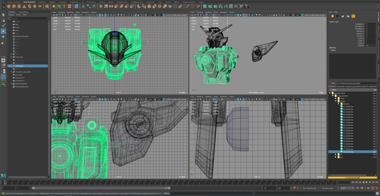This screenshot has width=380, height=196.
Task: Expand the shoulder_pad_armor node in the Outliner
Action: [x=11, y=72]
